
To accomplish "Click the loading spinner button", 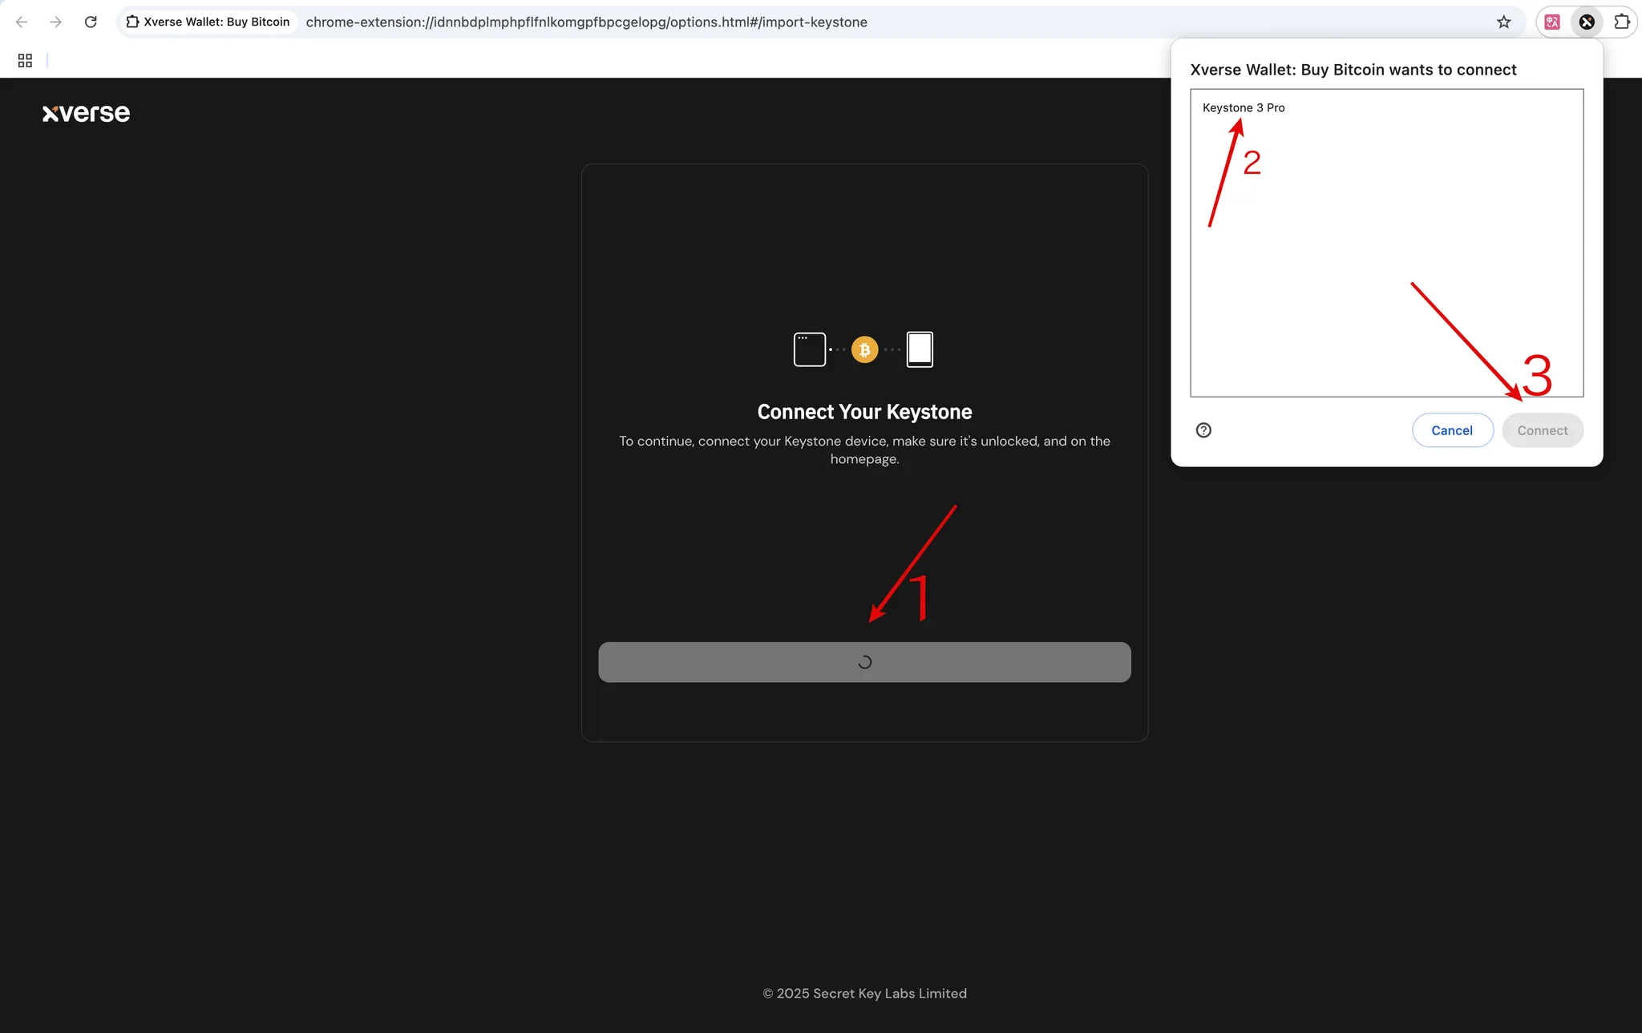I will tap(864, 662).
